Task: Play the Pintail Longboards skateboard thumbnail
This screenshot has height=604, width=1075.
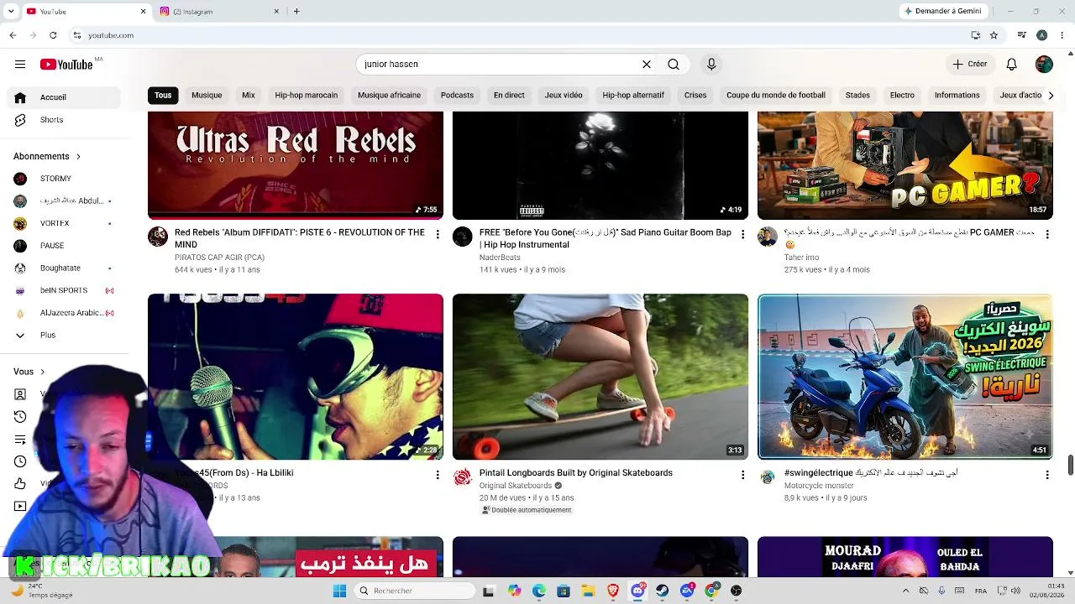Action: pos(600,377)
